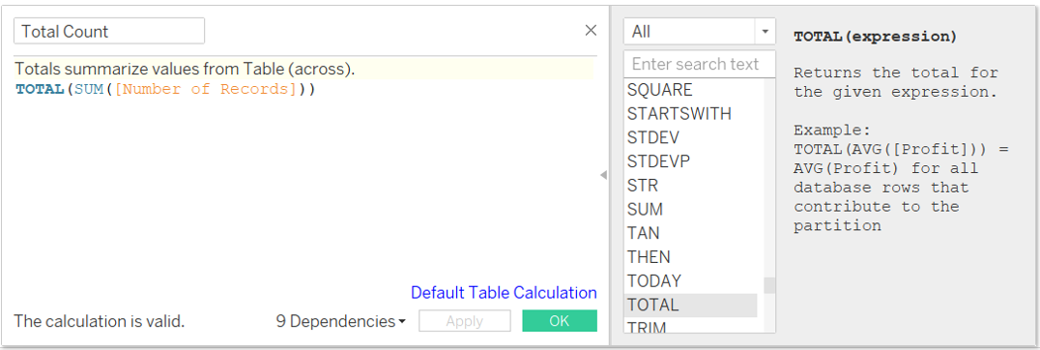Close the calculation editor with the X
1040x350 pixels.
(x=591, y=31)
